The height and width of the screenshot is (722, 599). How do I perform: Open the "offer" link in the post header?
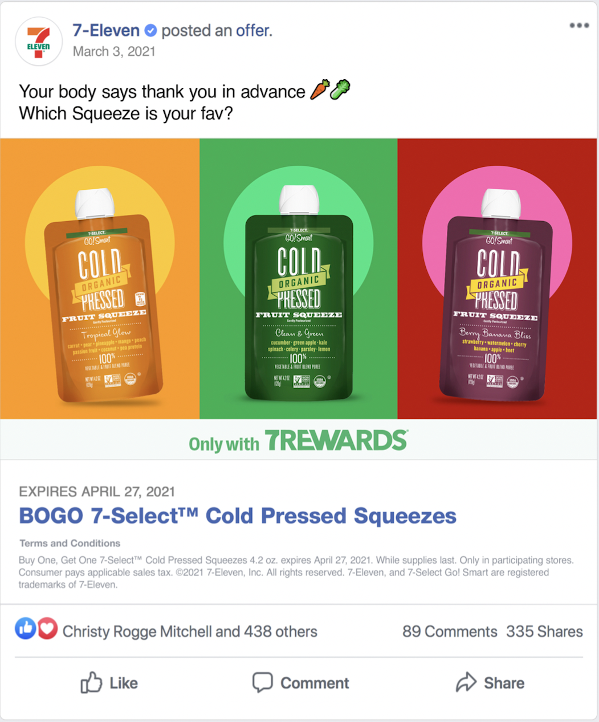(x=254, y=30)
